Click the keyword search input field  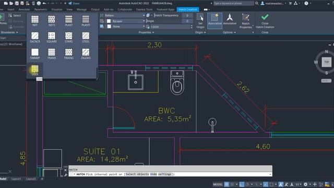[x=234, y=3]
